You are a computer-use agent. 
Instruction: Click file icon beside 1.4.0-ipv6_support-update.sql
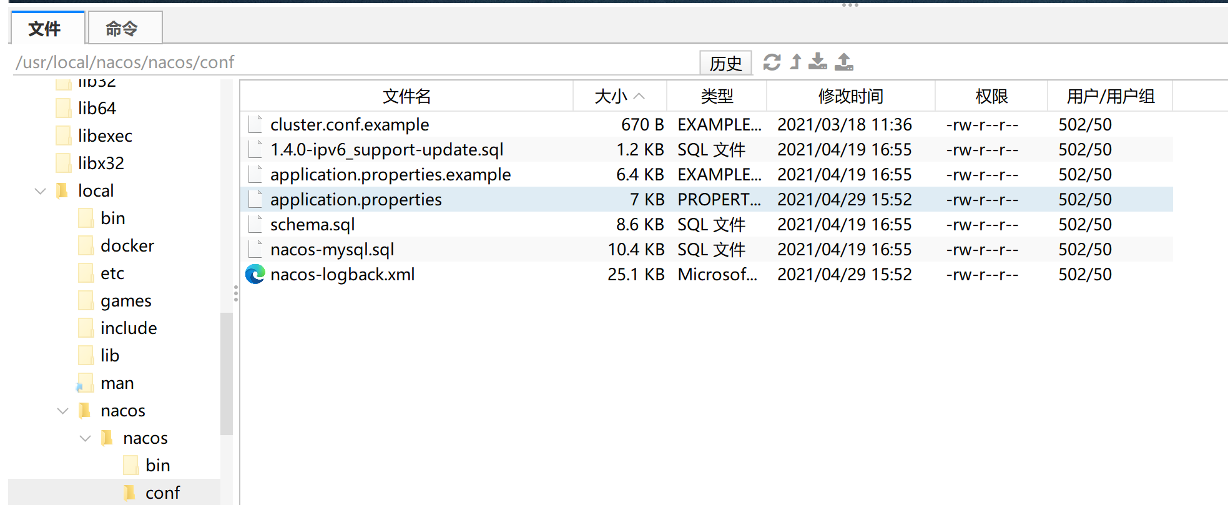(255, 149)
